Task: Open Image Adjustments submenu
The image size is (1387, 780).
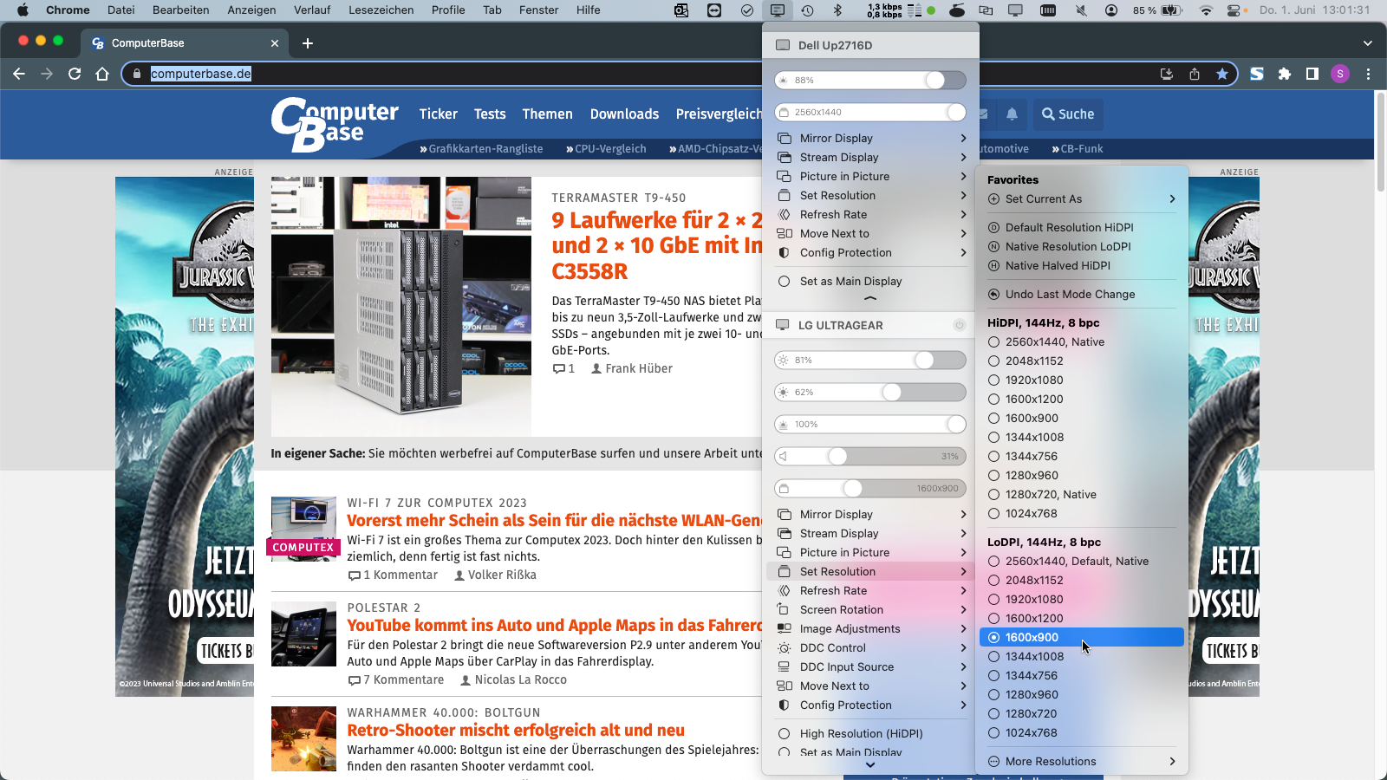Action: tap(870, 628)
